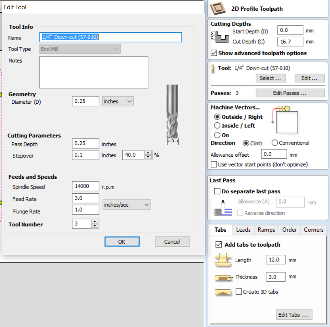Increase stepover percentage with up arrow
The image size is (330, 327).
coord(148,153)
